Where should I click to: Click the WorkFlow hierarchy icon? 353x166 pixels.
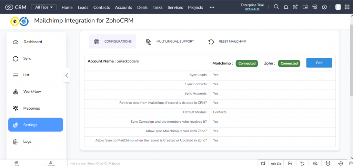coord(16,92)
